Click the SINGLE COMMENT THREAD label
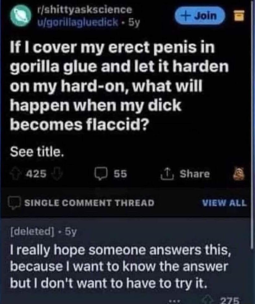 click(89, 203)
